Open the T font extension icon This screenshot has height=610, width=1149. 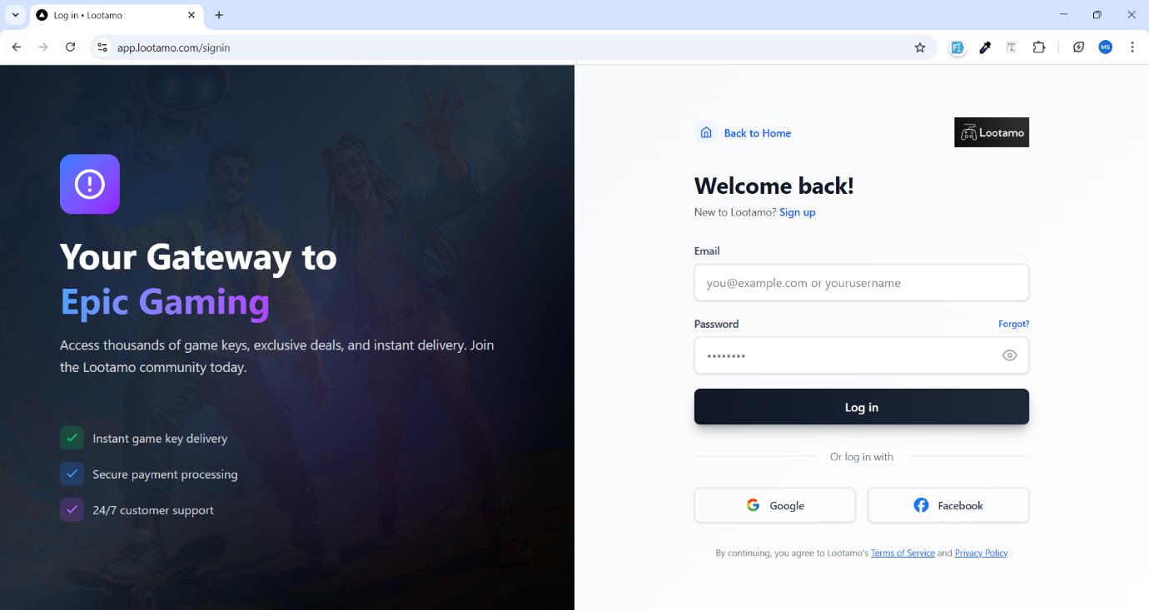pos(1011,47)
